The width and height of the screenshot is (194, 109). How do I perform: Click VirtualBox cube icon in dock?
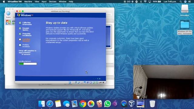pos(132,104)
